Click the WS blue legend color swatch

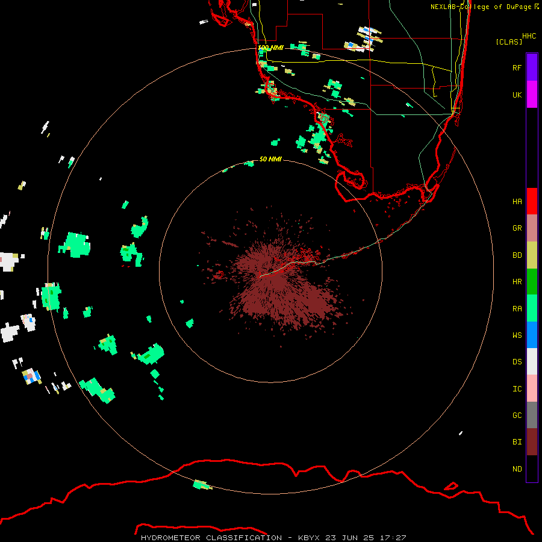coord(532,335)
